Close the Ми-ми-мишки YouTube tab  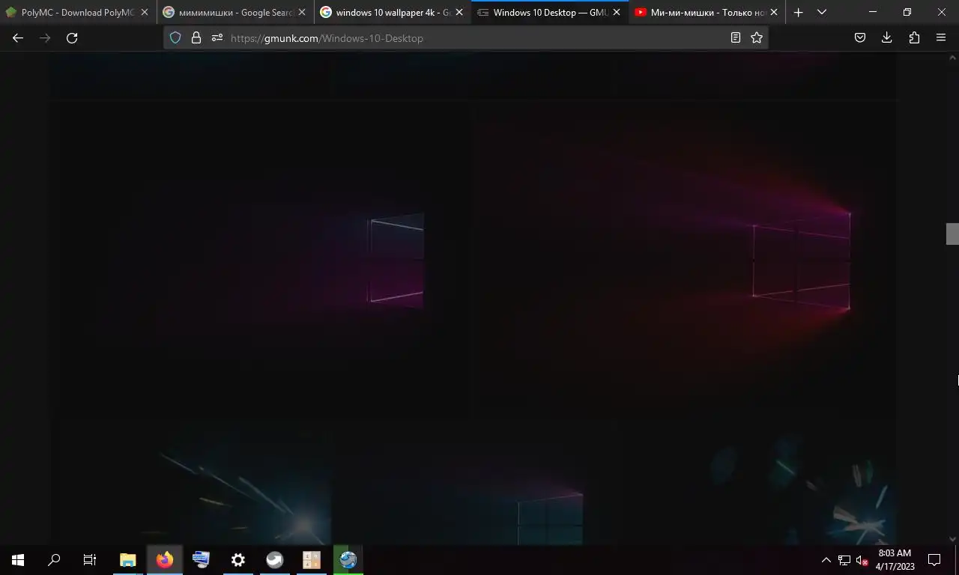click(774, 13)
